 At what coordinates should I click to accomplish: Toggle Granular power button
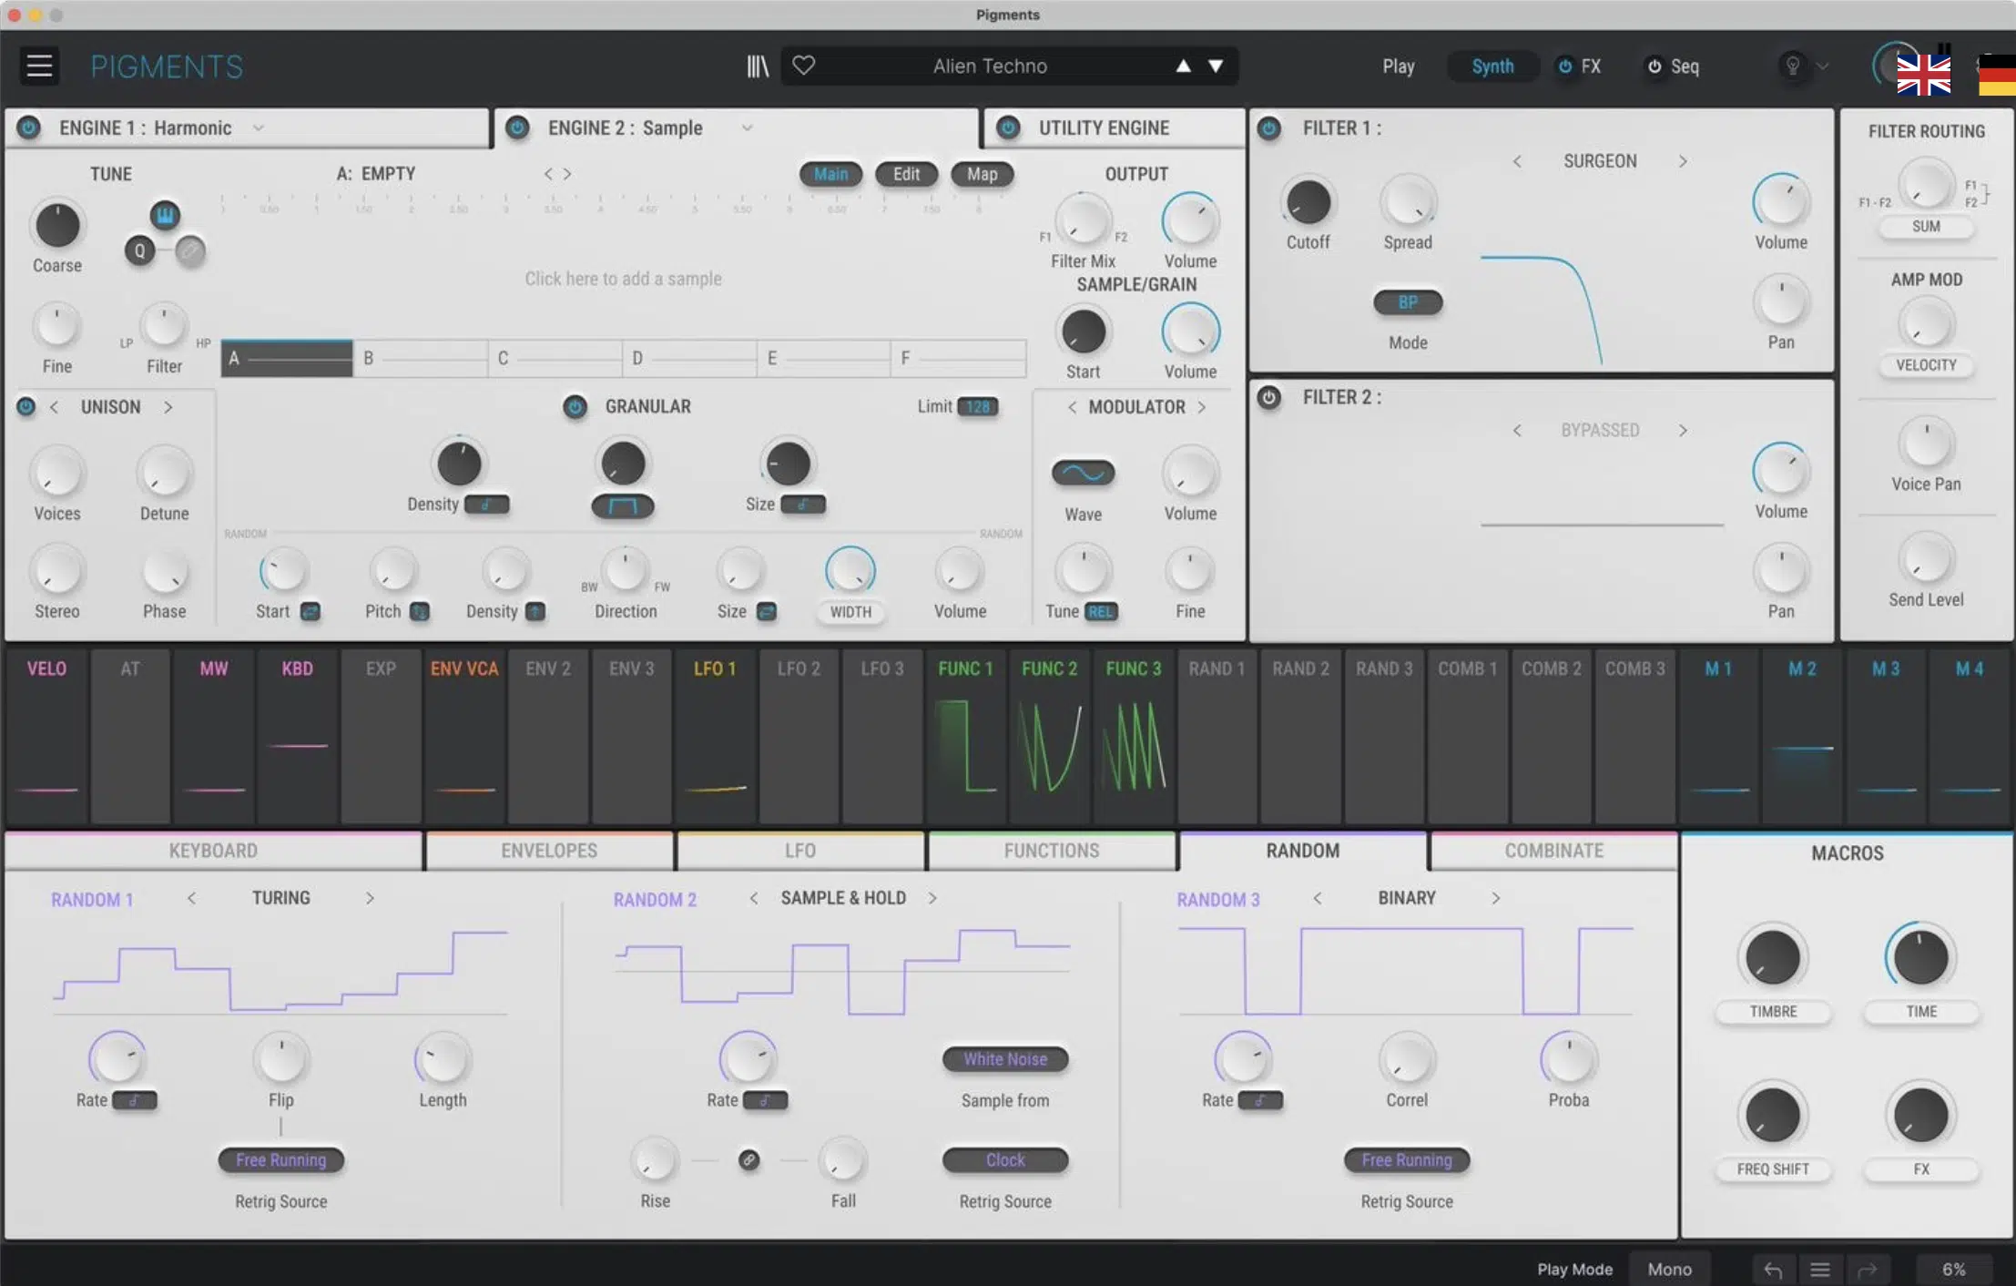point(575,406)
